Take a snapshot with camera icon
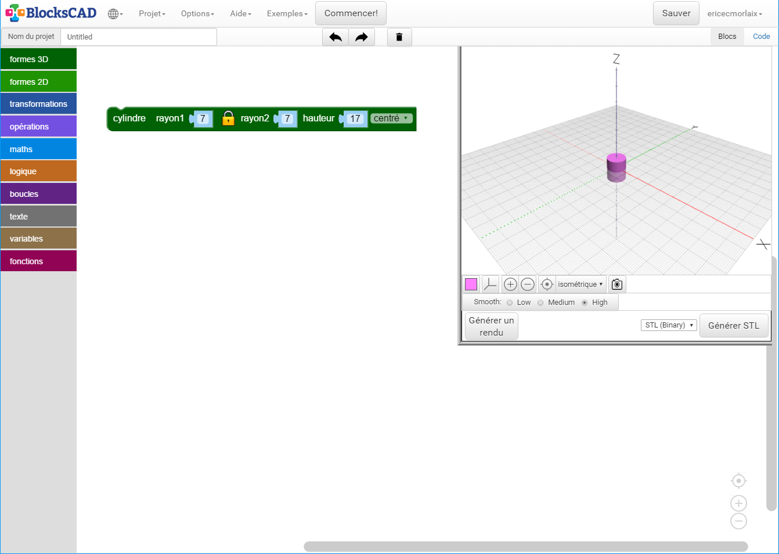The height and width of the screenshot is (554, 779). pyautogui.click(x=617, y=284)
